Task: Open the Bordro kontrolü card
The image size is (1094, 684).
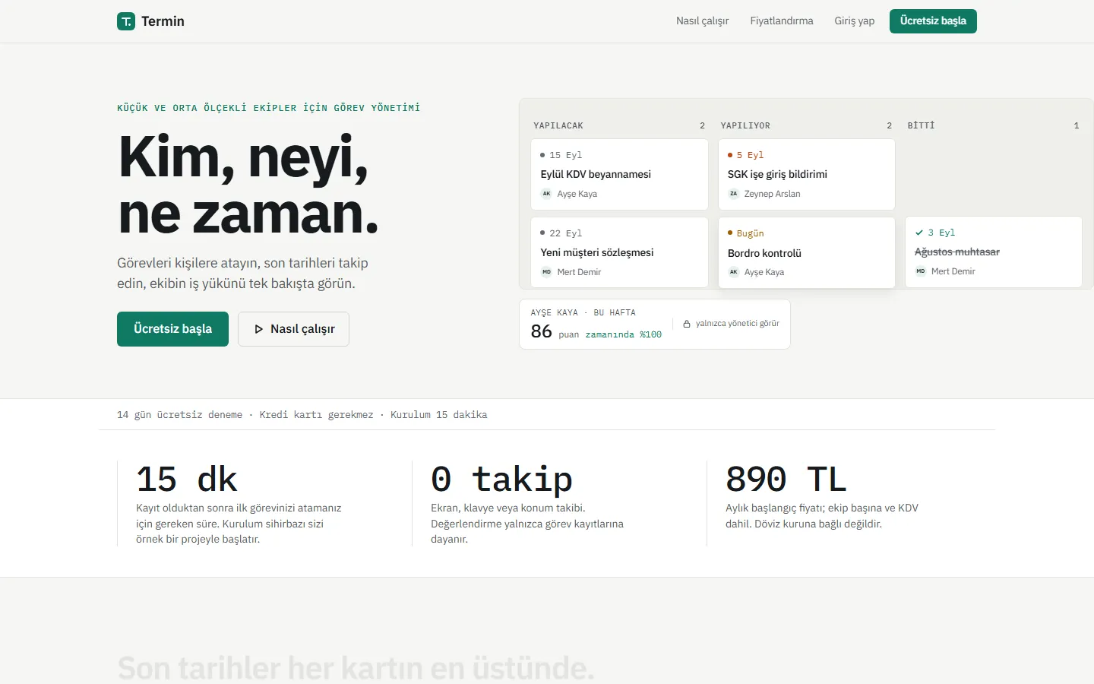Action: (x=806, y=253)
